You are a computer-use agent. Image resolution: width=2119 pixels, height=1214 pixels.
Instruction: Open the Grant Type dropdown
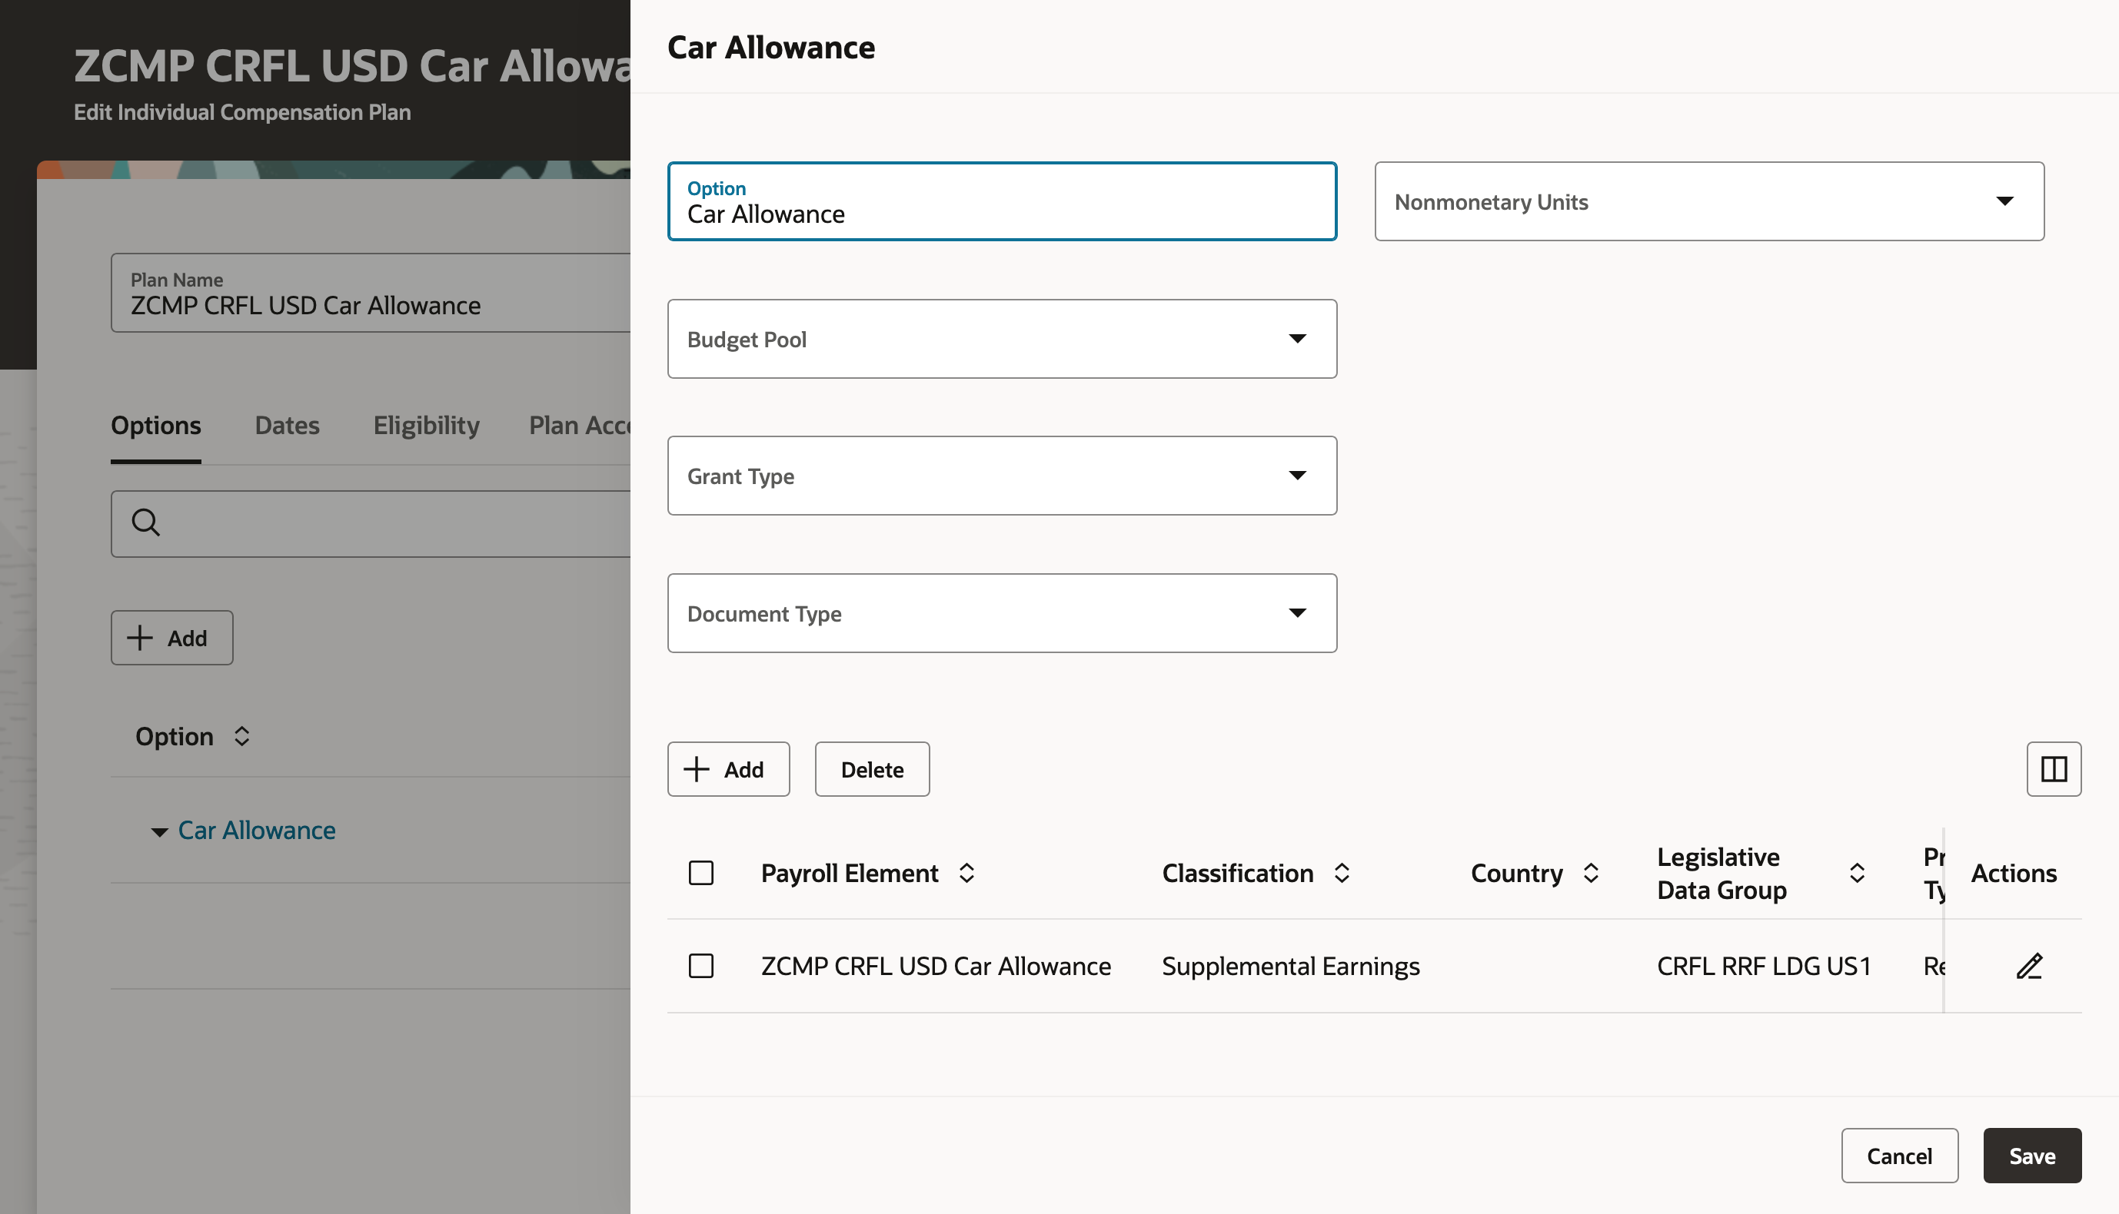pos(1001,476)
